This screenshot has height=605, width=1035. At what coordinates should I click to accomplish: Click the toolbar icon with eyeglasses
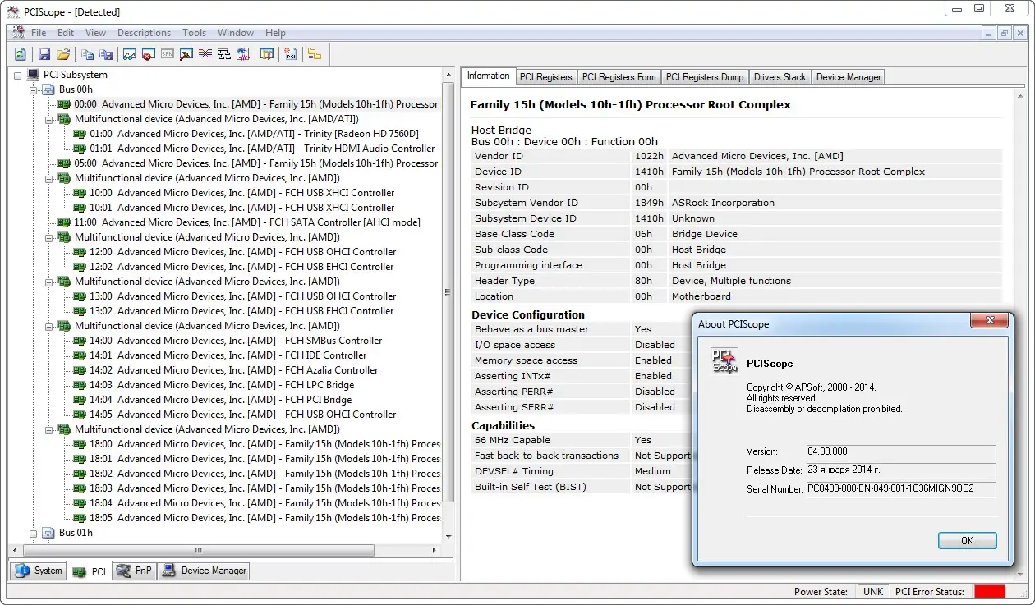pos(130,54)
